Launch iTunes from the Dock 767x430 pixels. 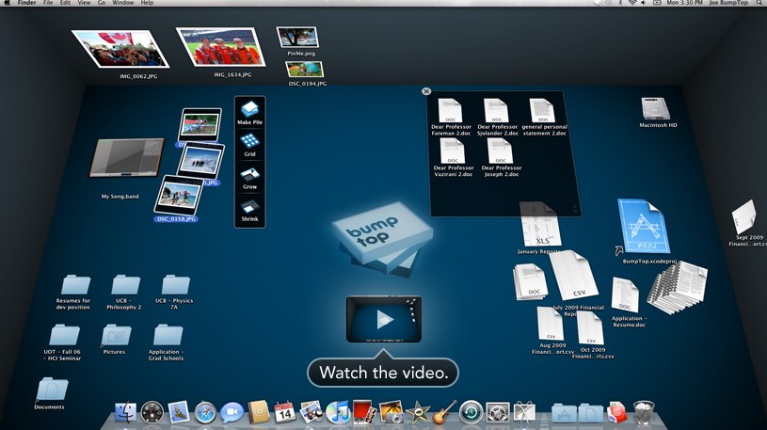click(338, 412)
